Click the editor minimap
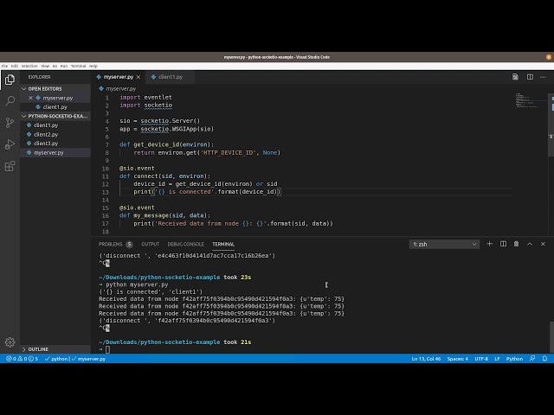The width and height of the screenshot is (554, 415). click(x=528, y=100)
